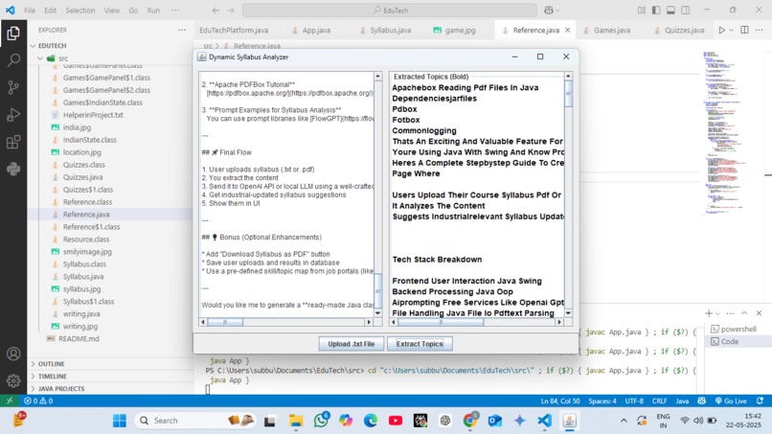This screenshot has height=434, width=772.
Task: Click the EduTech command center search box
Action: click(390, 11)
